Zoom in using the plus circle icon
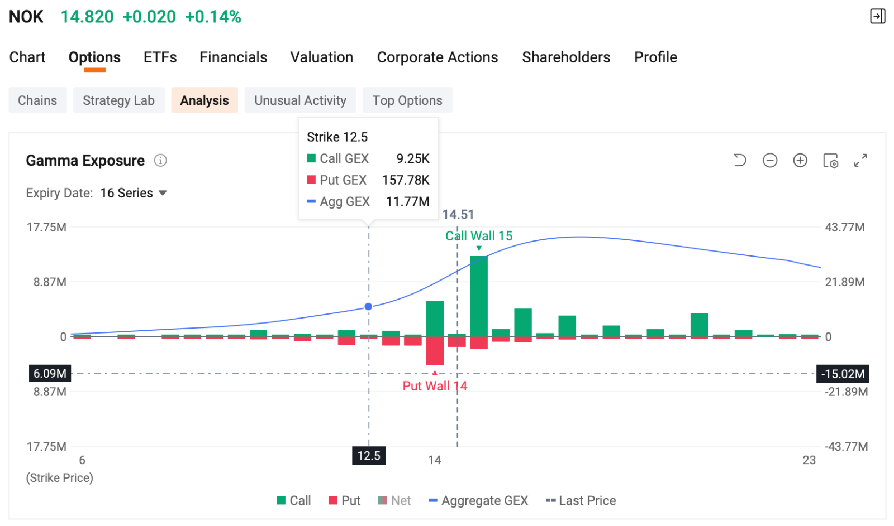The height and width of the screenshot is (526, 894). pos(800,161)
